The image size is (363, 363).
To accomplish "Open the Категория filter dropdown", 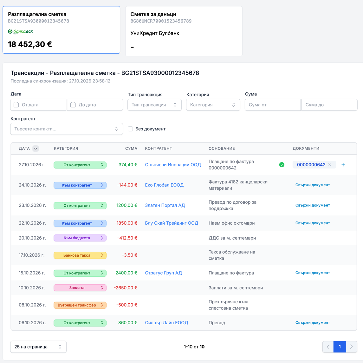I will [213, 105].
